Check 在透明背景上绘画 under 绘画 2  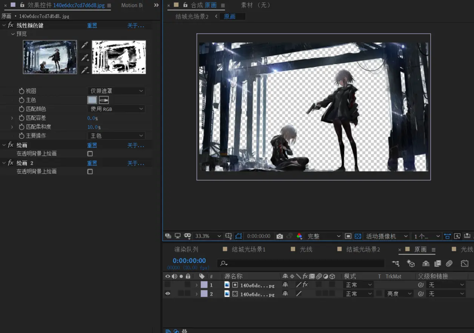pos(90,172)
